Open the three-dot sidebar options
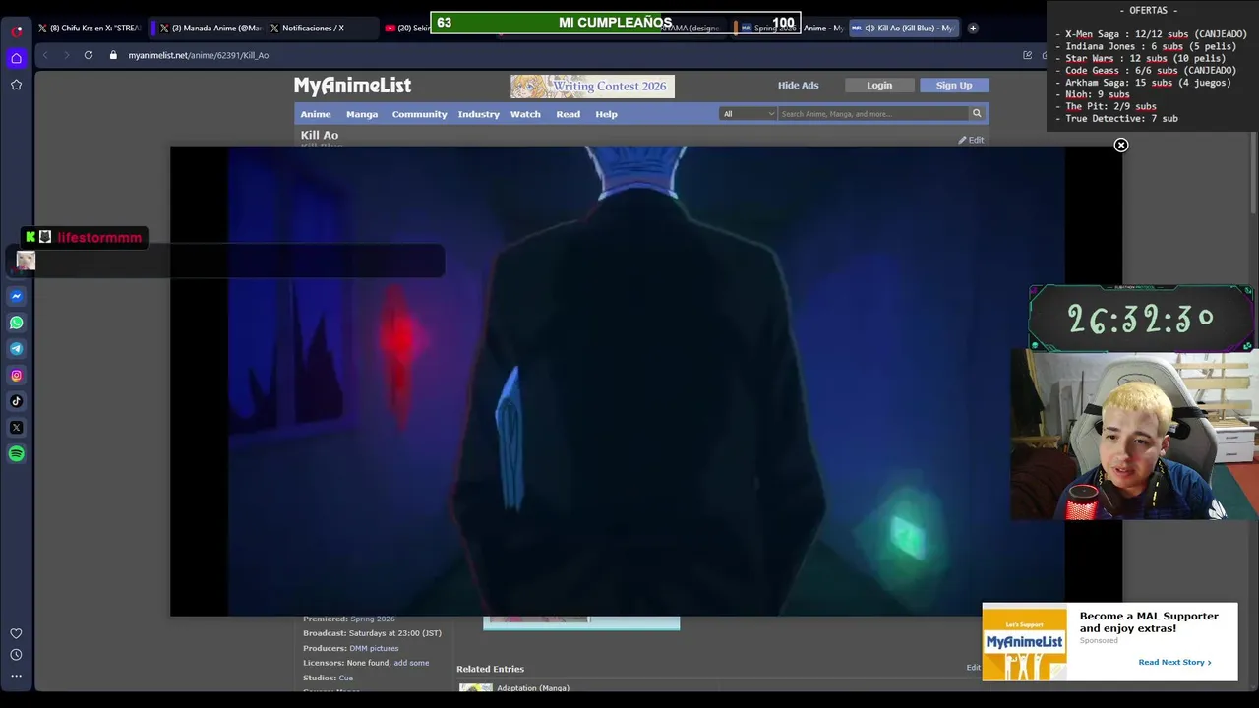The width and height of the screenshot is (1259, 708). coord(16,677)
